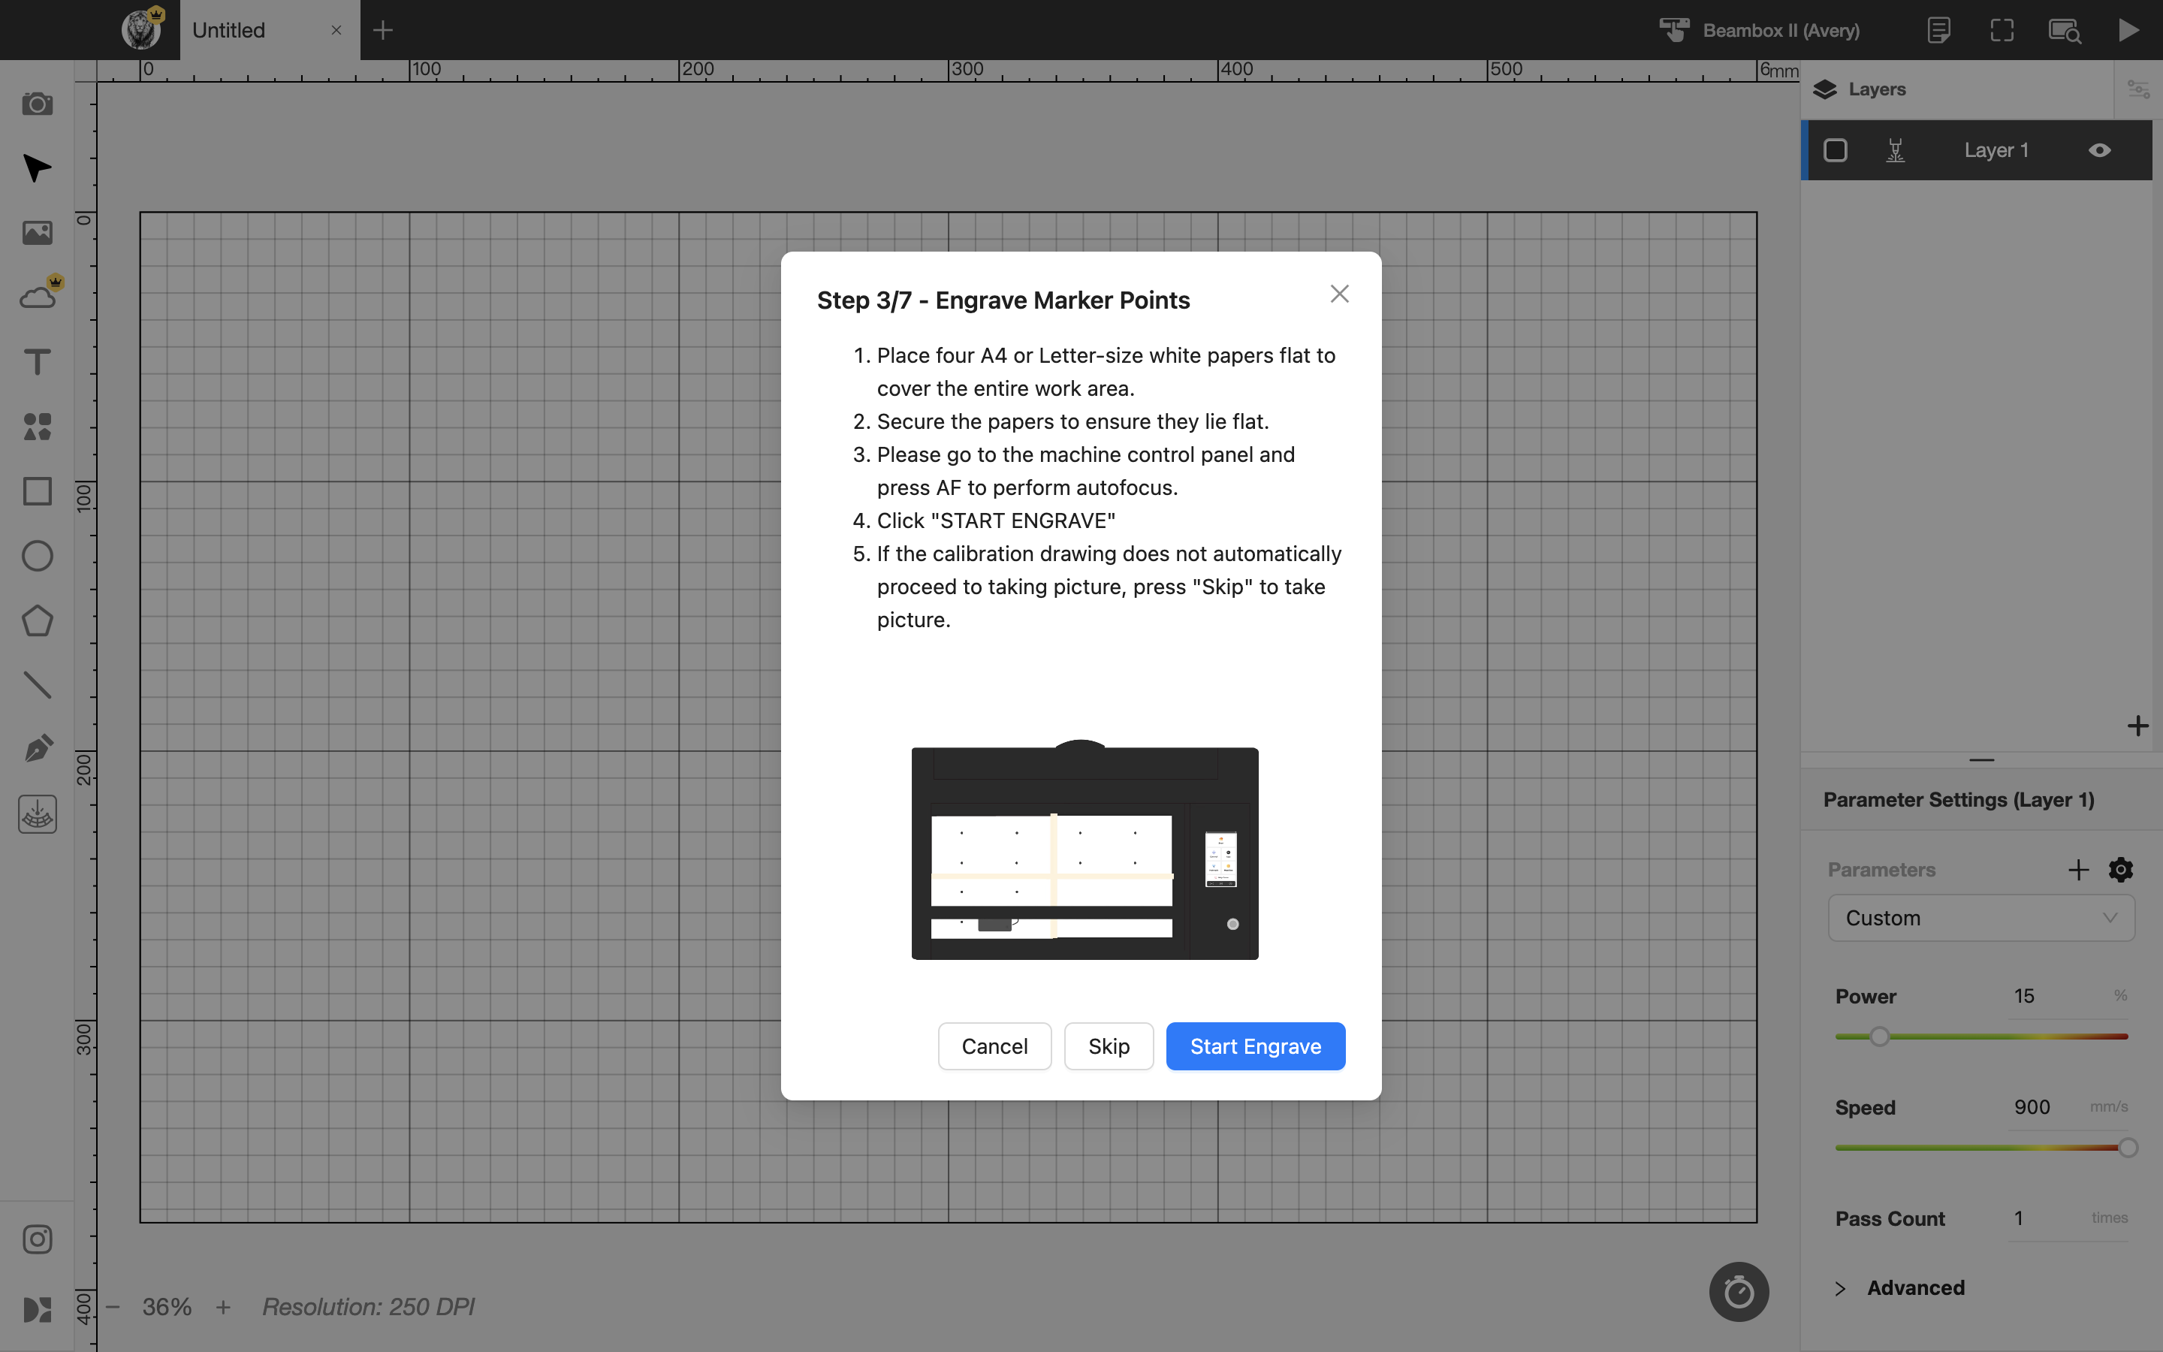Open the user avatar menu
This screenshot has height=1352, width=2163.
[x=141, y=29]
